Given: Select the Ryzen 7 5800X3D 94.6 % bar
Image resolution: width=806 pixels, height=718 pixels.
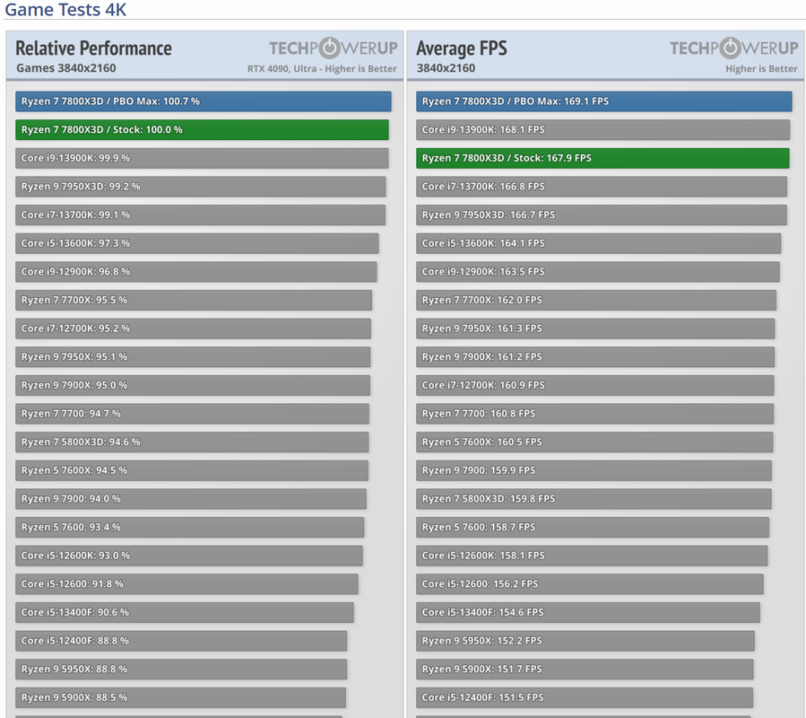Looking at the screenshot, I should click(192, 442).
